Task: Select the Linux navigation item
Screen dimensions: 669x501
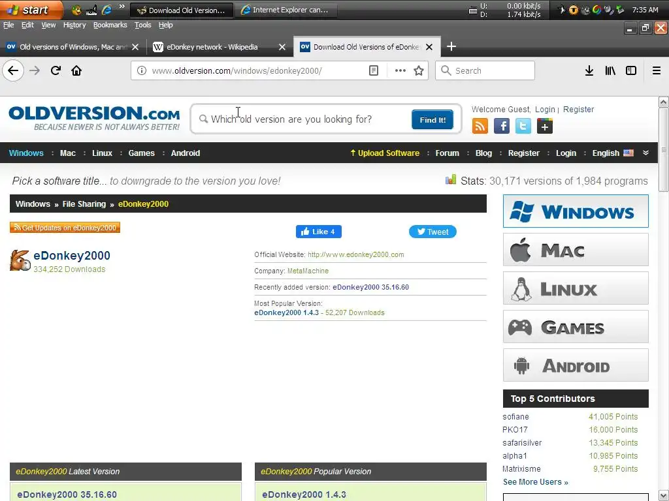Action: click(102, 153)
